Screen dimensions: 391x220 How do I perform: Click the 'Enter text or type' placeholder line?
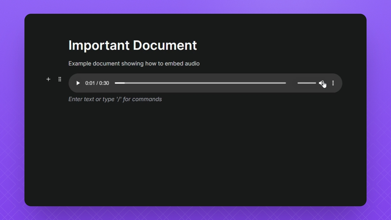pyautogui.click(x=115, y=99)
